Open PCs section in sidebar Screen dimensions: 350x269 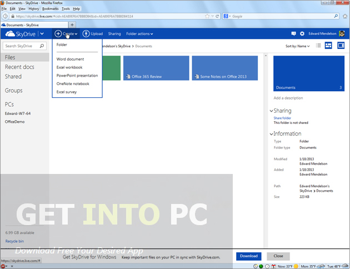click(9, 104)
